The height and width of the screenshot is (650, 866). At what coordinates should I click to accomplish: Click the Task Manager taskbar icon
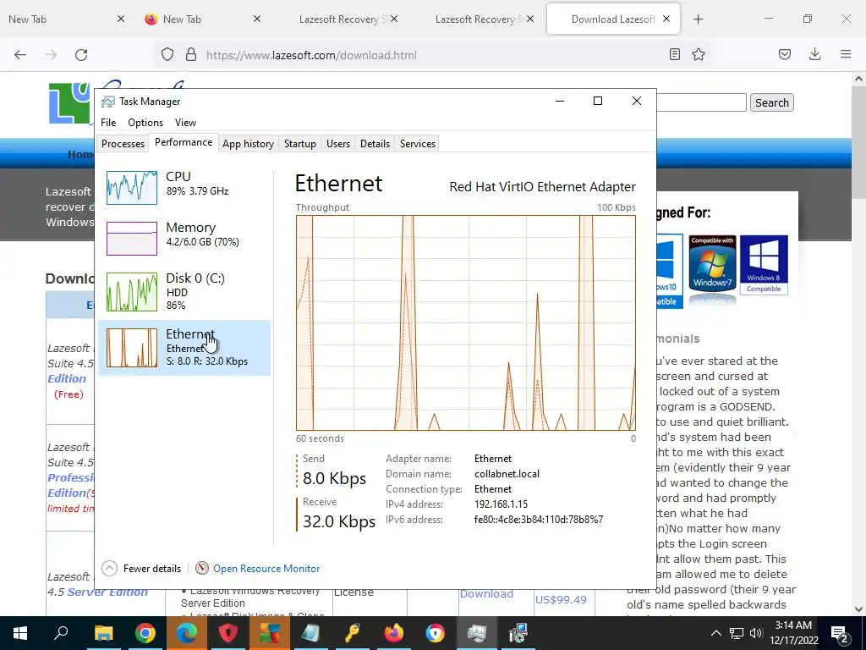(x=477, y=633)
